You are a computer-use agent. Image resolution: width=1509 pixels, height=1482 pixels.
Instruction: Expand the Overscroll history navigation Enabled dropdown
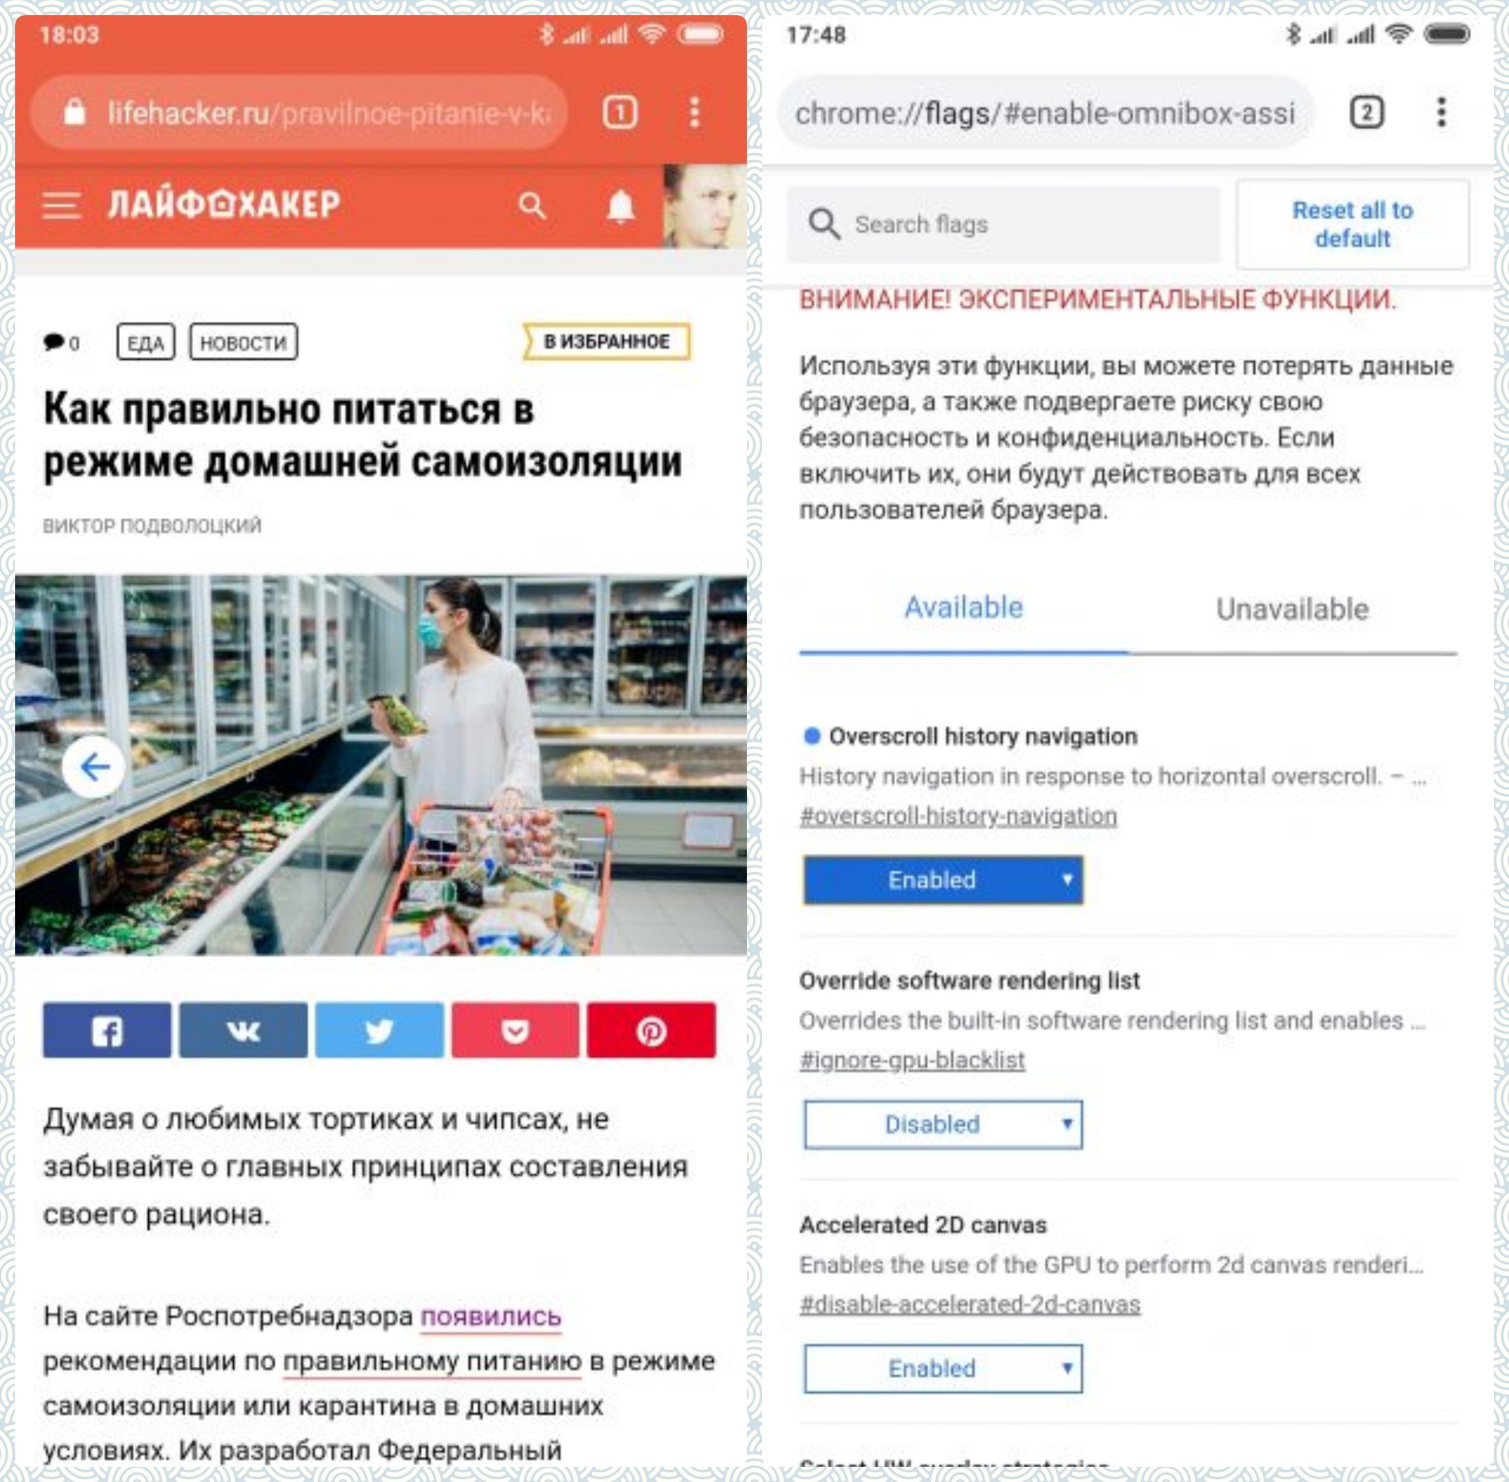click(942, 880)
